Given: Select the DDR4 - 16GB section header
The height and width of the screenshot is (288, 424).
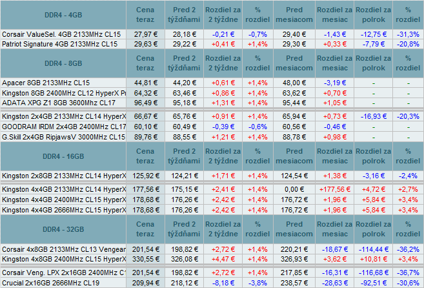Looking at the screenshot, I should [63, 156].
